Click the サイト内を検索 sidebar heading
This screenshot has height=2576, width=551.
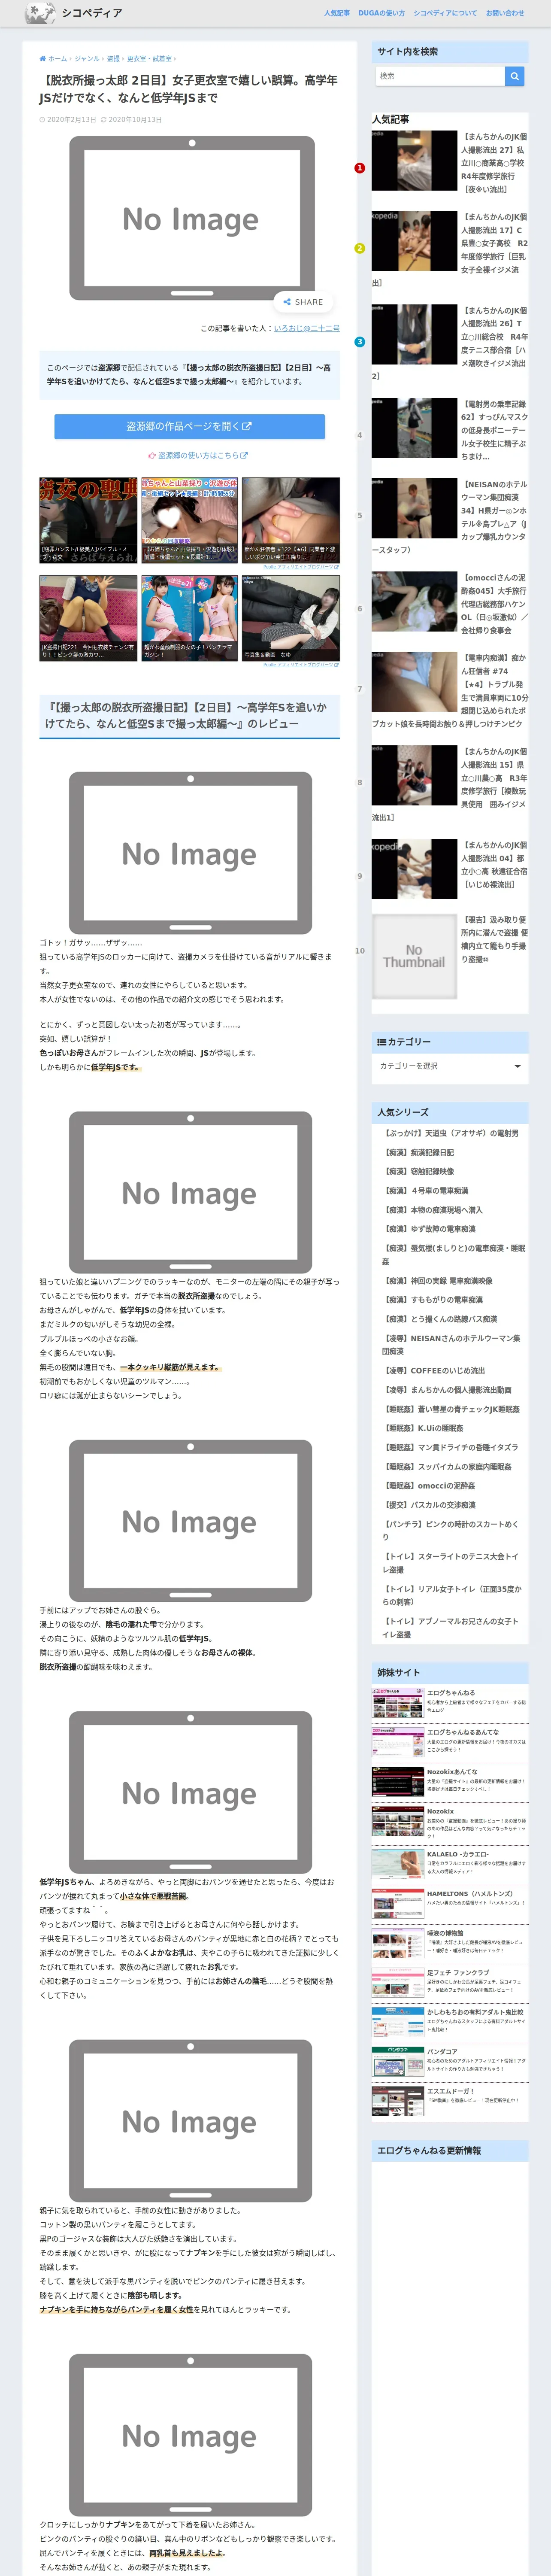(x=450, y=51)
